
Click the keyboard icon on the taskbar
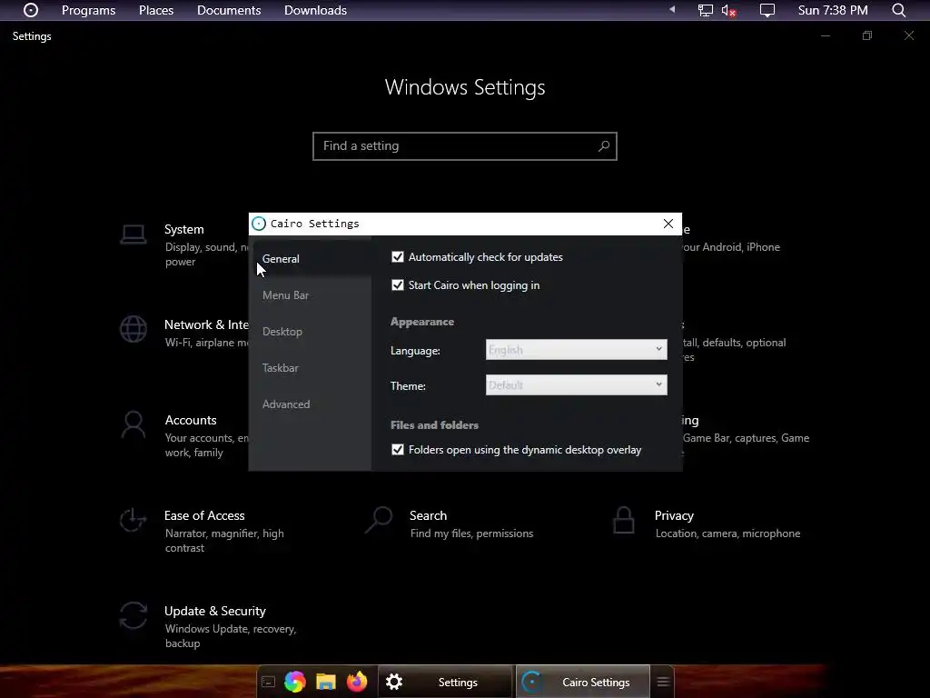click(268, 682)
